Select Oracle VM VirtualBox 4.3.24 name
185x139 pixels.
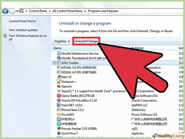pos(79,100)
